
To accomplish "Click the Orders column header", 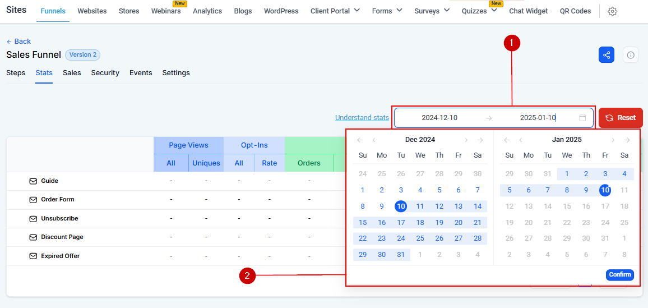I will tap(309, 163).
